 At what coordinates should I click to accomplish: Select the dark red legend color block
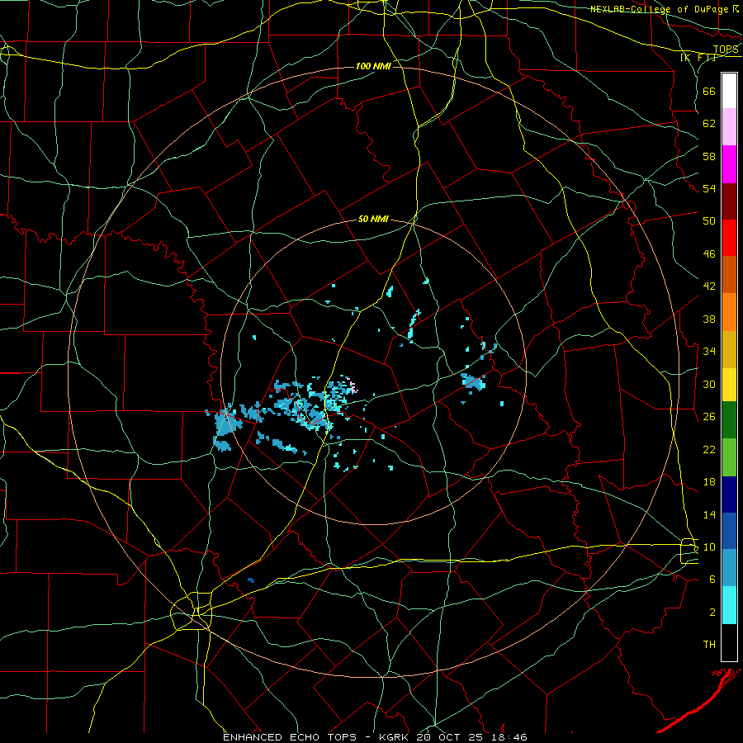[729, 201]
